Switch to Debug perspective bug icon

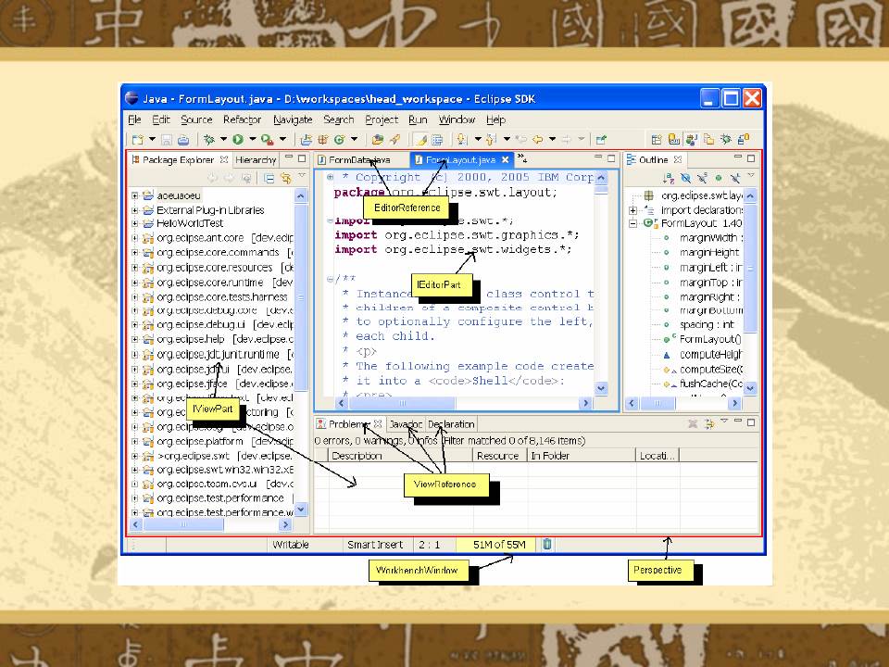click(x=726, y=140)
